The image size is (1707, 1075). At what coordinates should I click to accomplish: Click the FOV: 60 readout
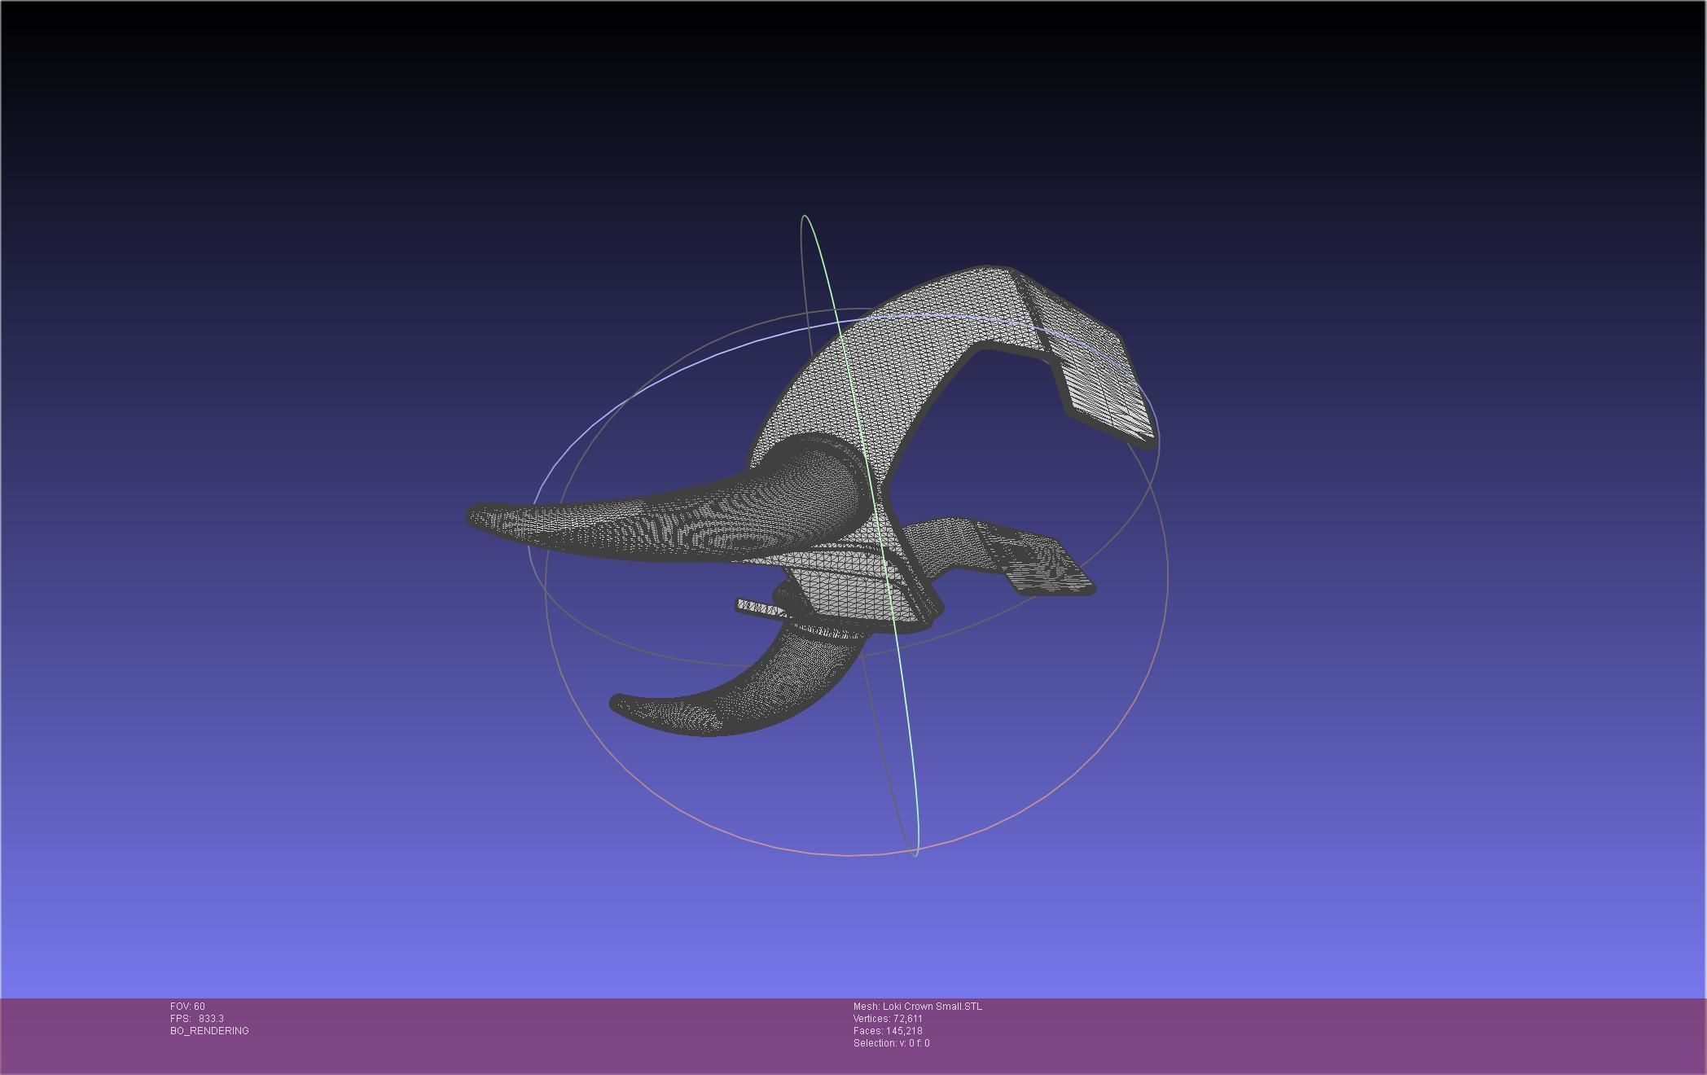(x=187, y=1007)
